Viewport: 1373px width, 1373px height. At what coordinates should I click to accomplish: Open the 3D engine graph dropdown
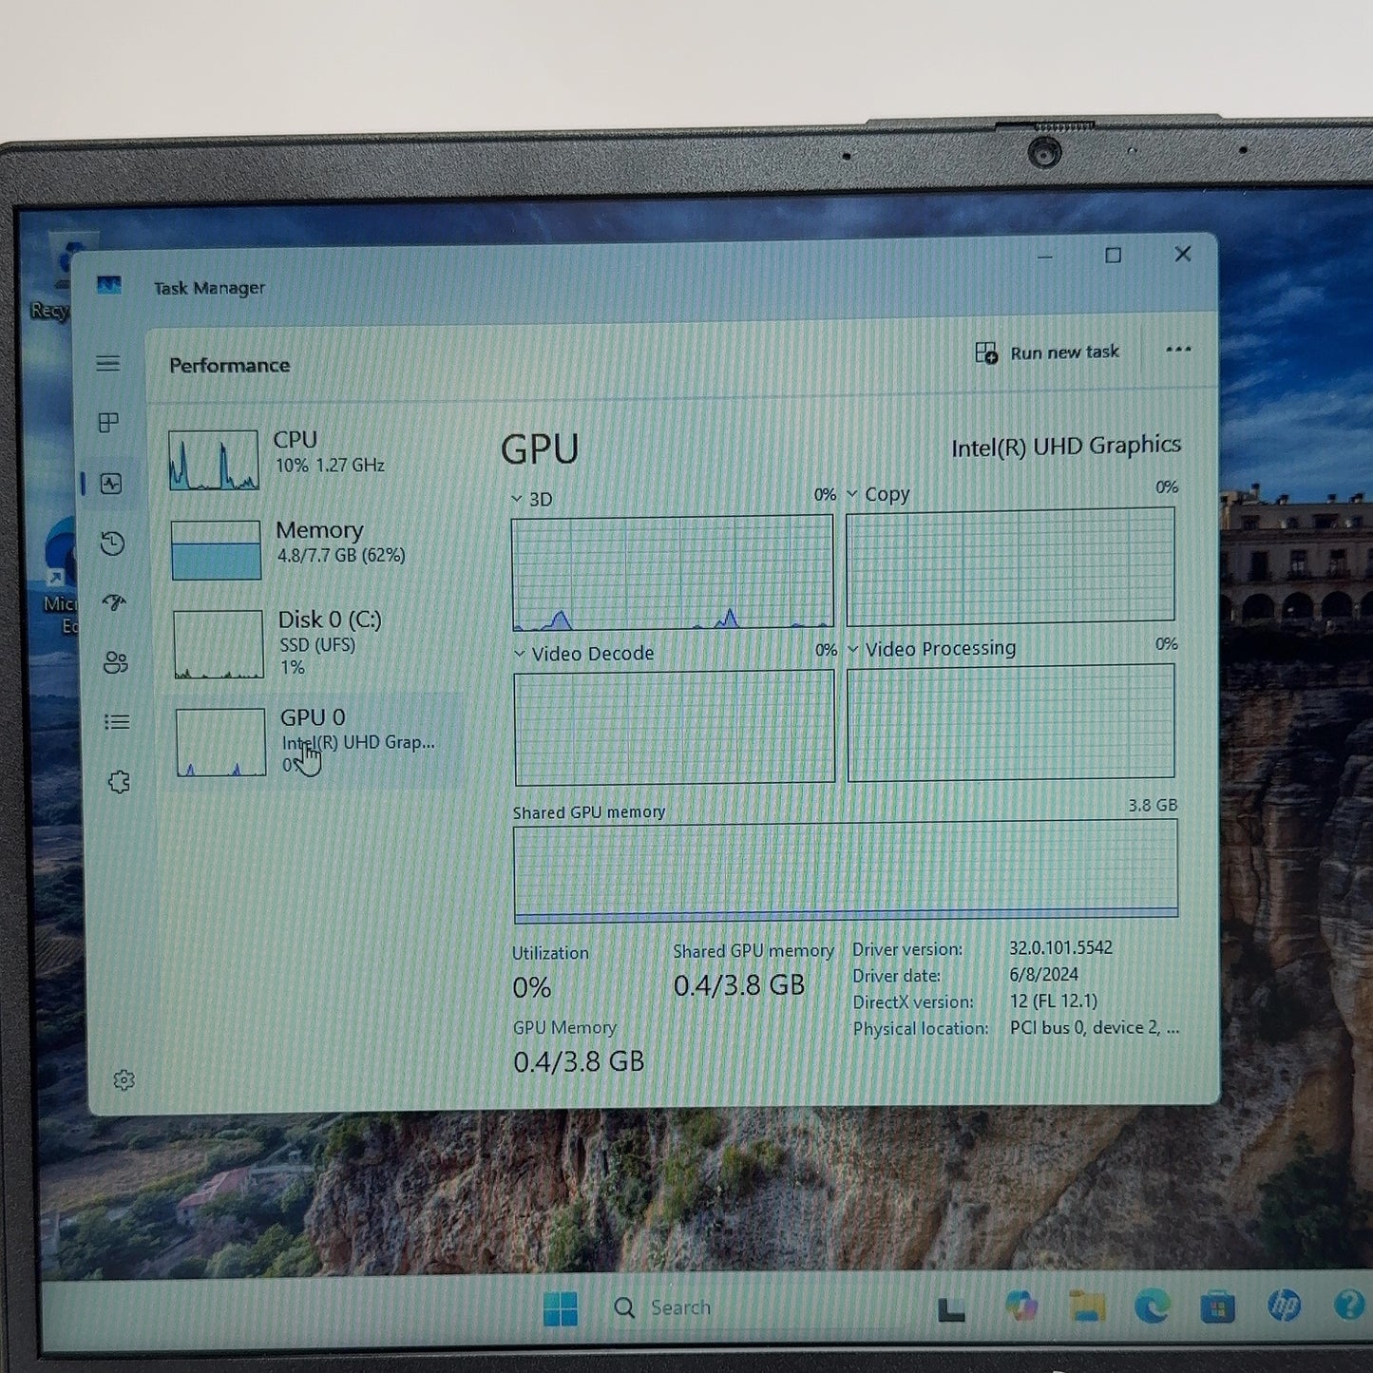coord(517,499)
